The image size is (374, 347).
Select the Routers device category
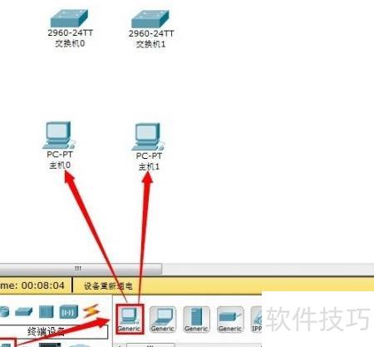coord(4,311)
